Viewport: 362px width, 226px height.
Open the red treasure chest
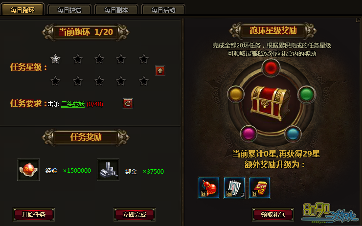coord(271,103)
